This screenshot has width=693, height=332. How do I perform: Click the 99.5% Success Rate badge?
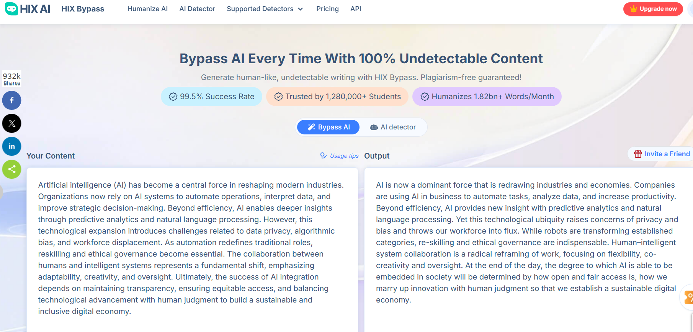211,96
